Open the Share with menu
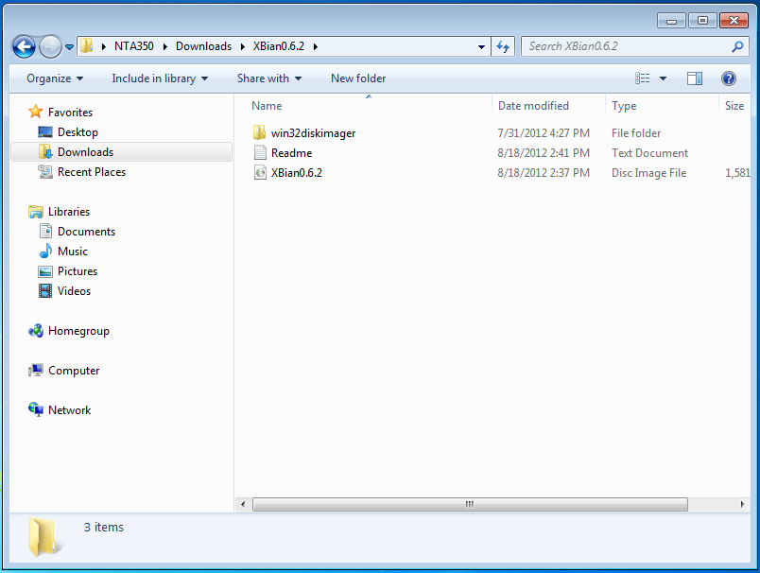 click(x=269, y=78)
